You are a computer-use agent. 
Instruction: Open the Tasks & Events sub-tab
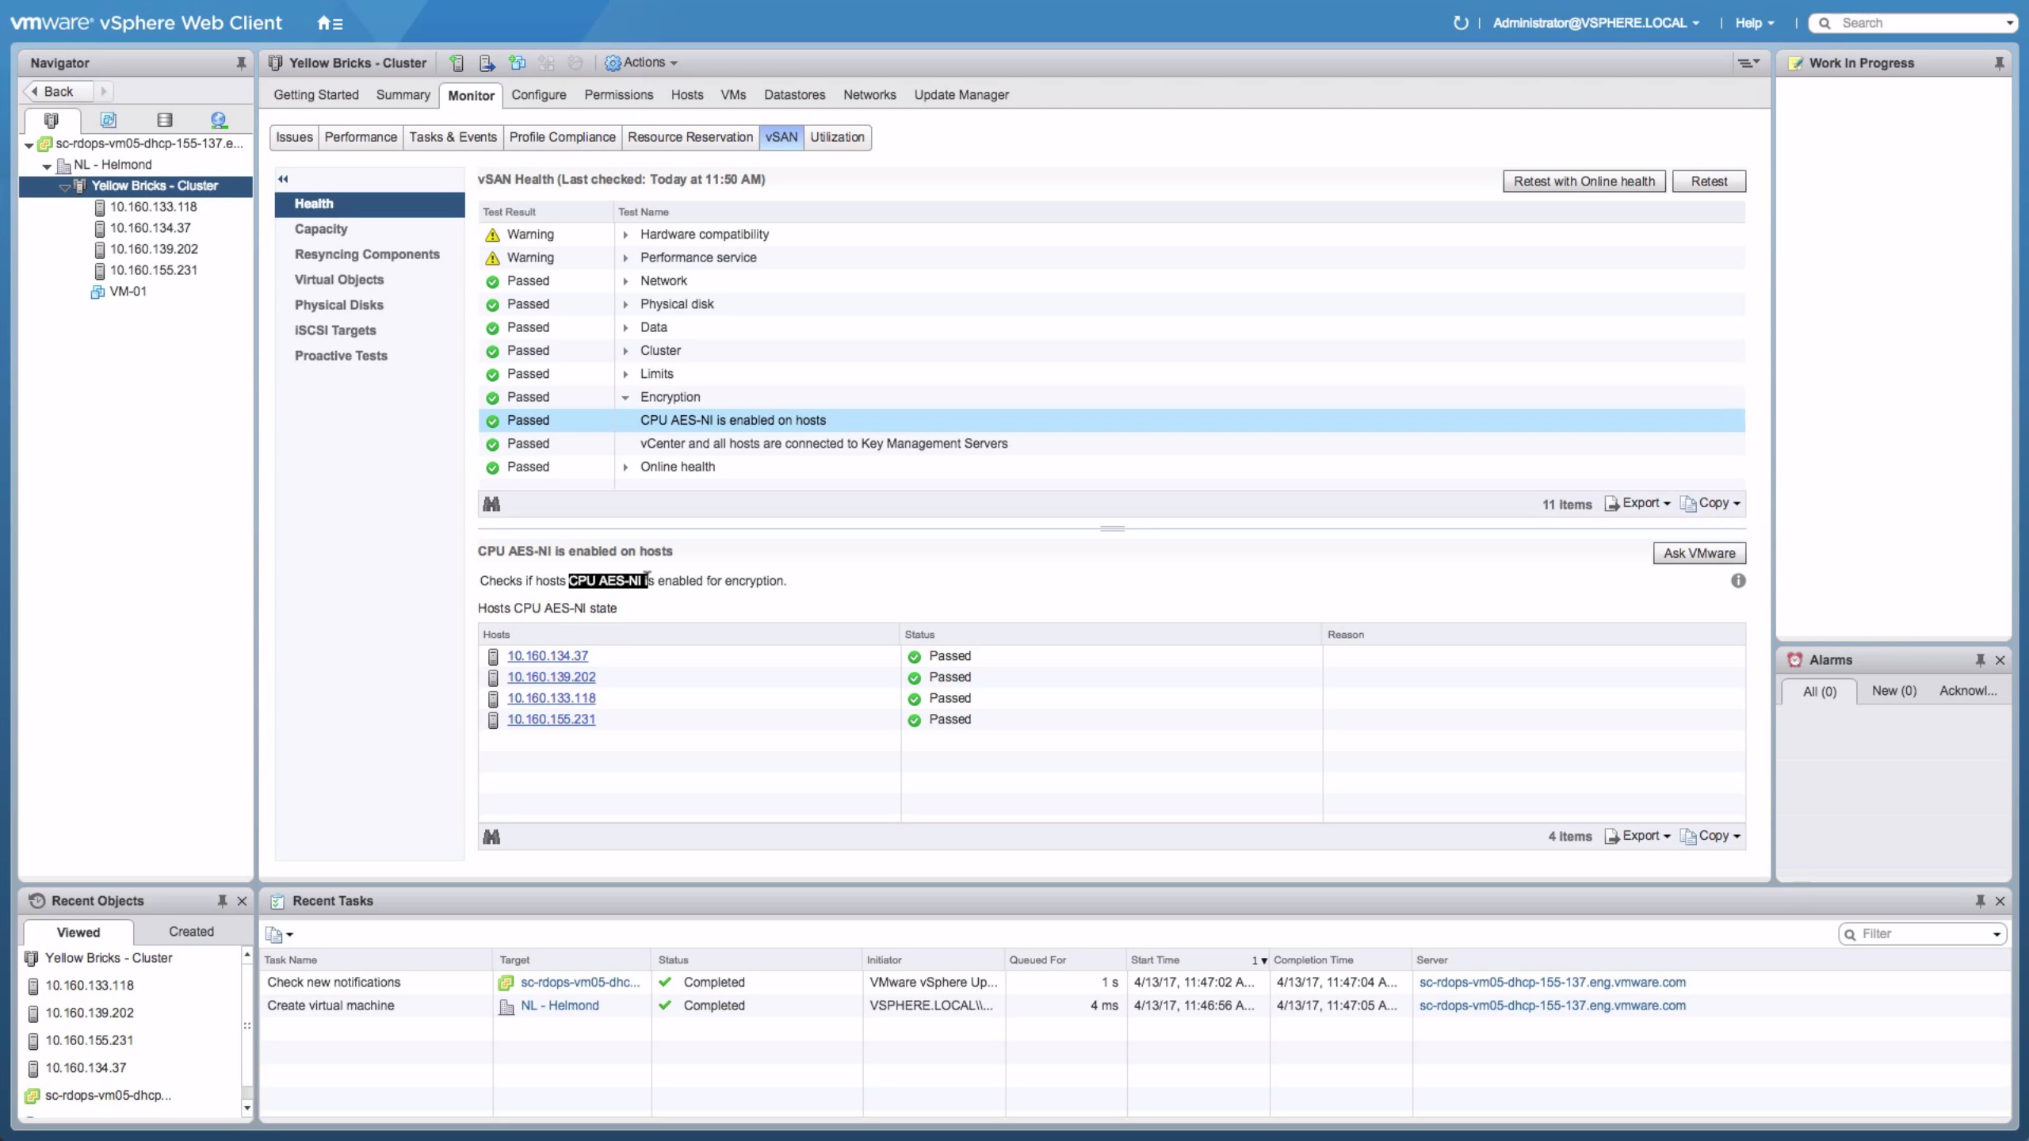coord(453,137)
